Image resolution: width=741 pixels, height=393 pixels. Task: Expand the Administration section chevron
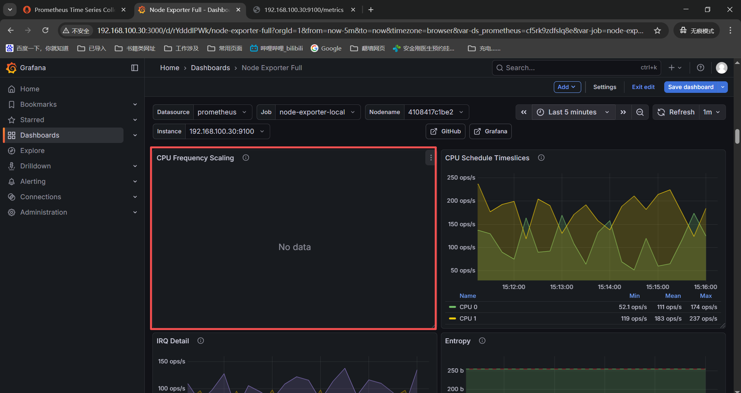click(x=135, y=212)
